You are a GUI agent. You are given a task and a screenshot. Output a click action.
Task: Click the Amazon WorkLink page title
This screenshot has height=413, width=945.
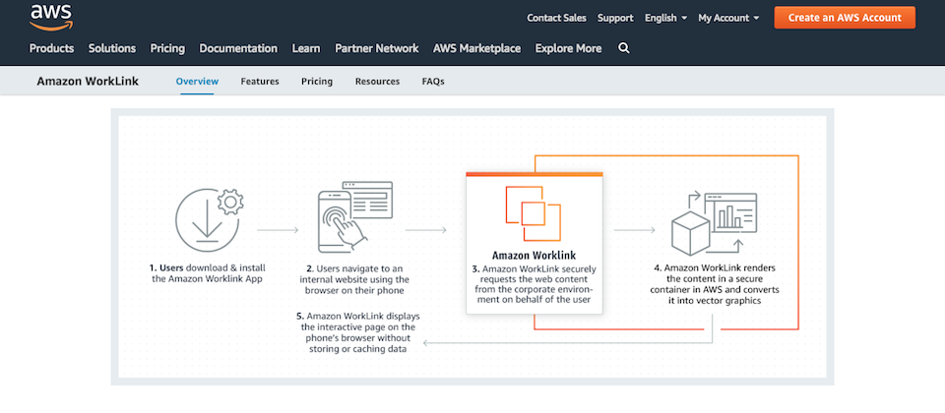point(88,82)
